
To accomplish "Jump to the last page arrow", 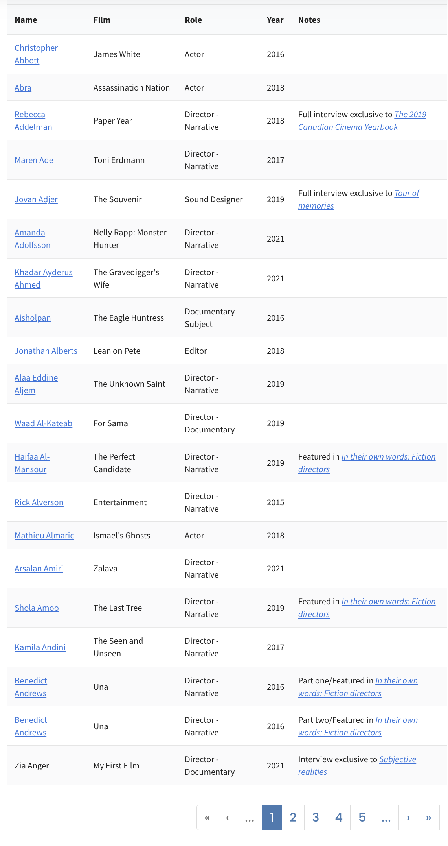I will point(428,818).
